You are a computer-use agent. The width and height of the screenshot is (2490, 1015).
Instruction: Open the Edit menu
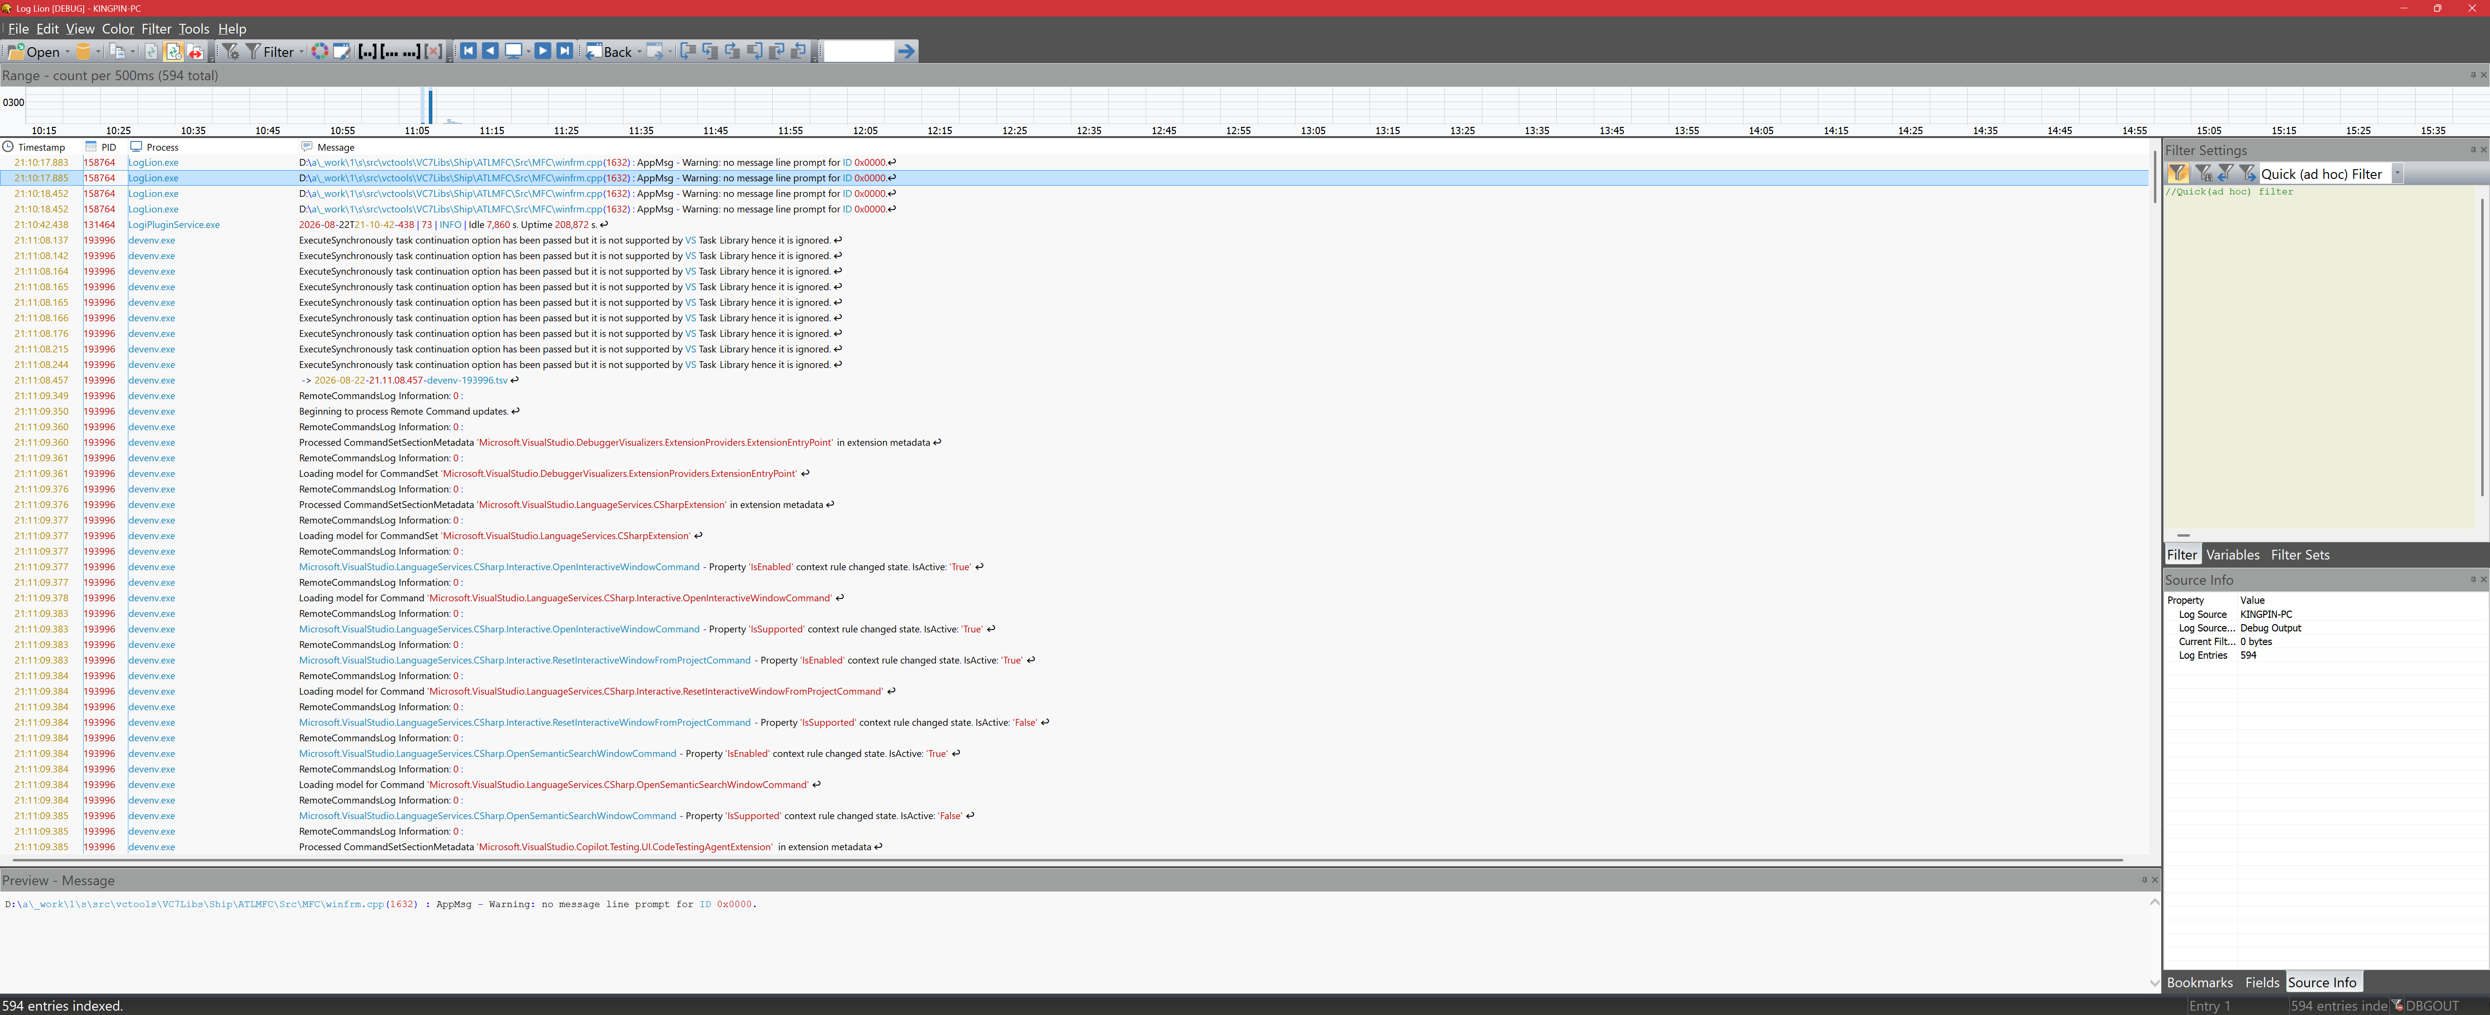click(x=47, y=29)
